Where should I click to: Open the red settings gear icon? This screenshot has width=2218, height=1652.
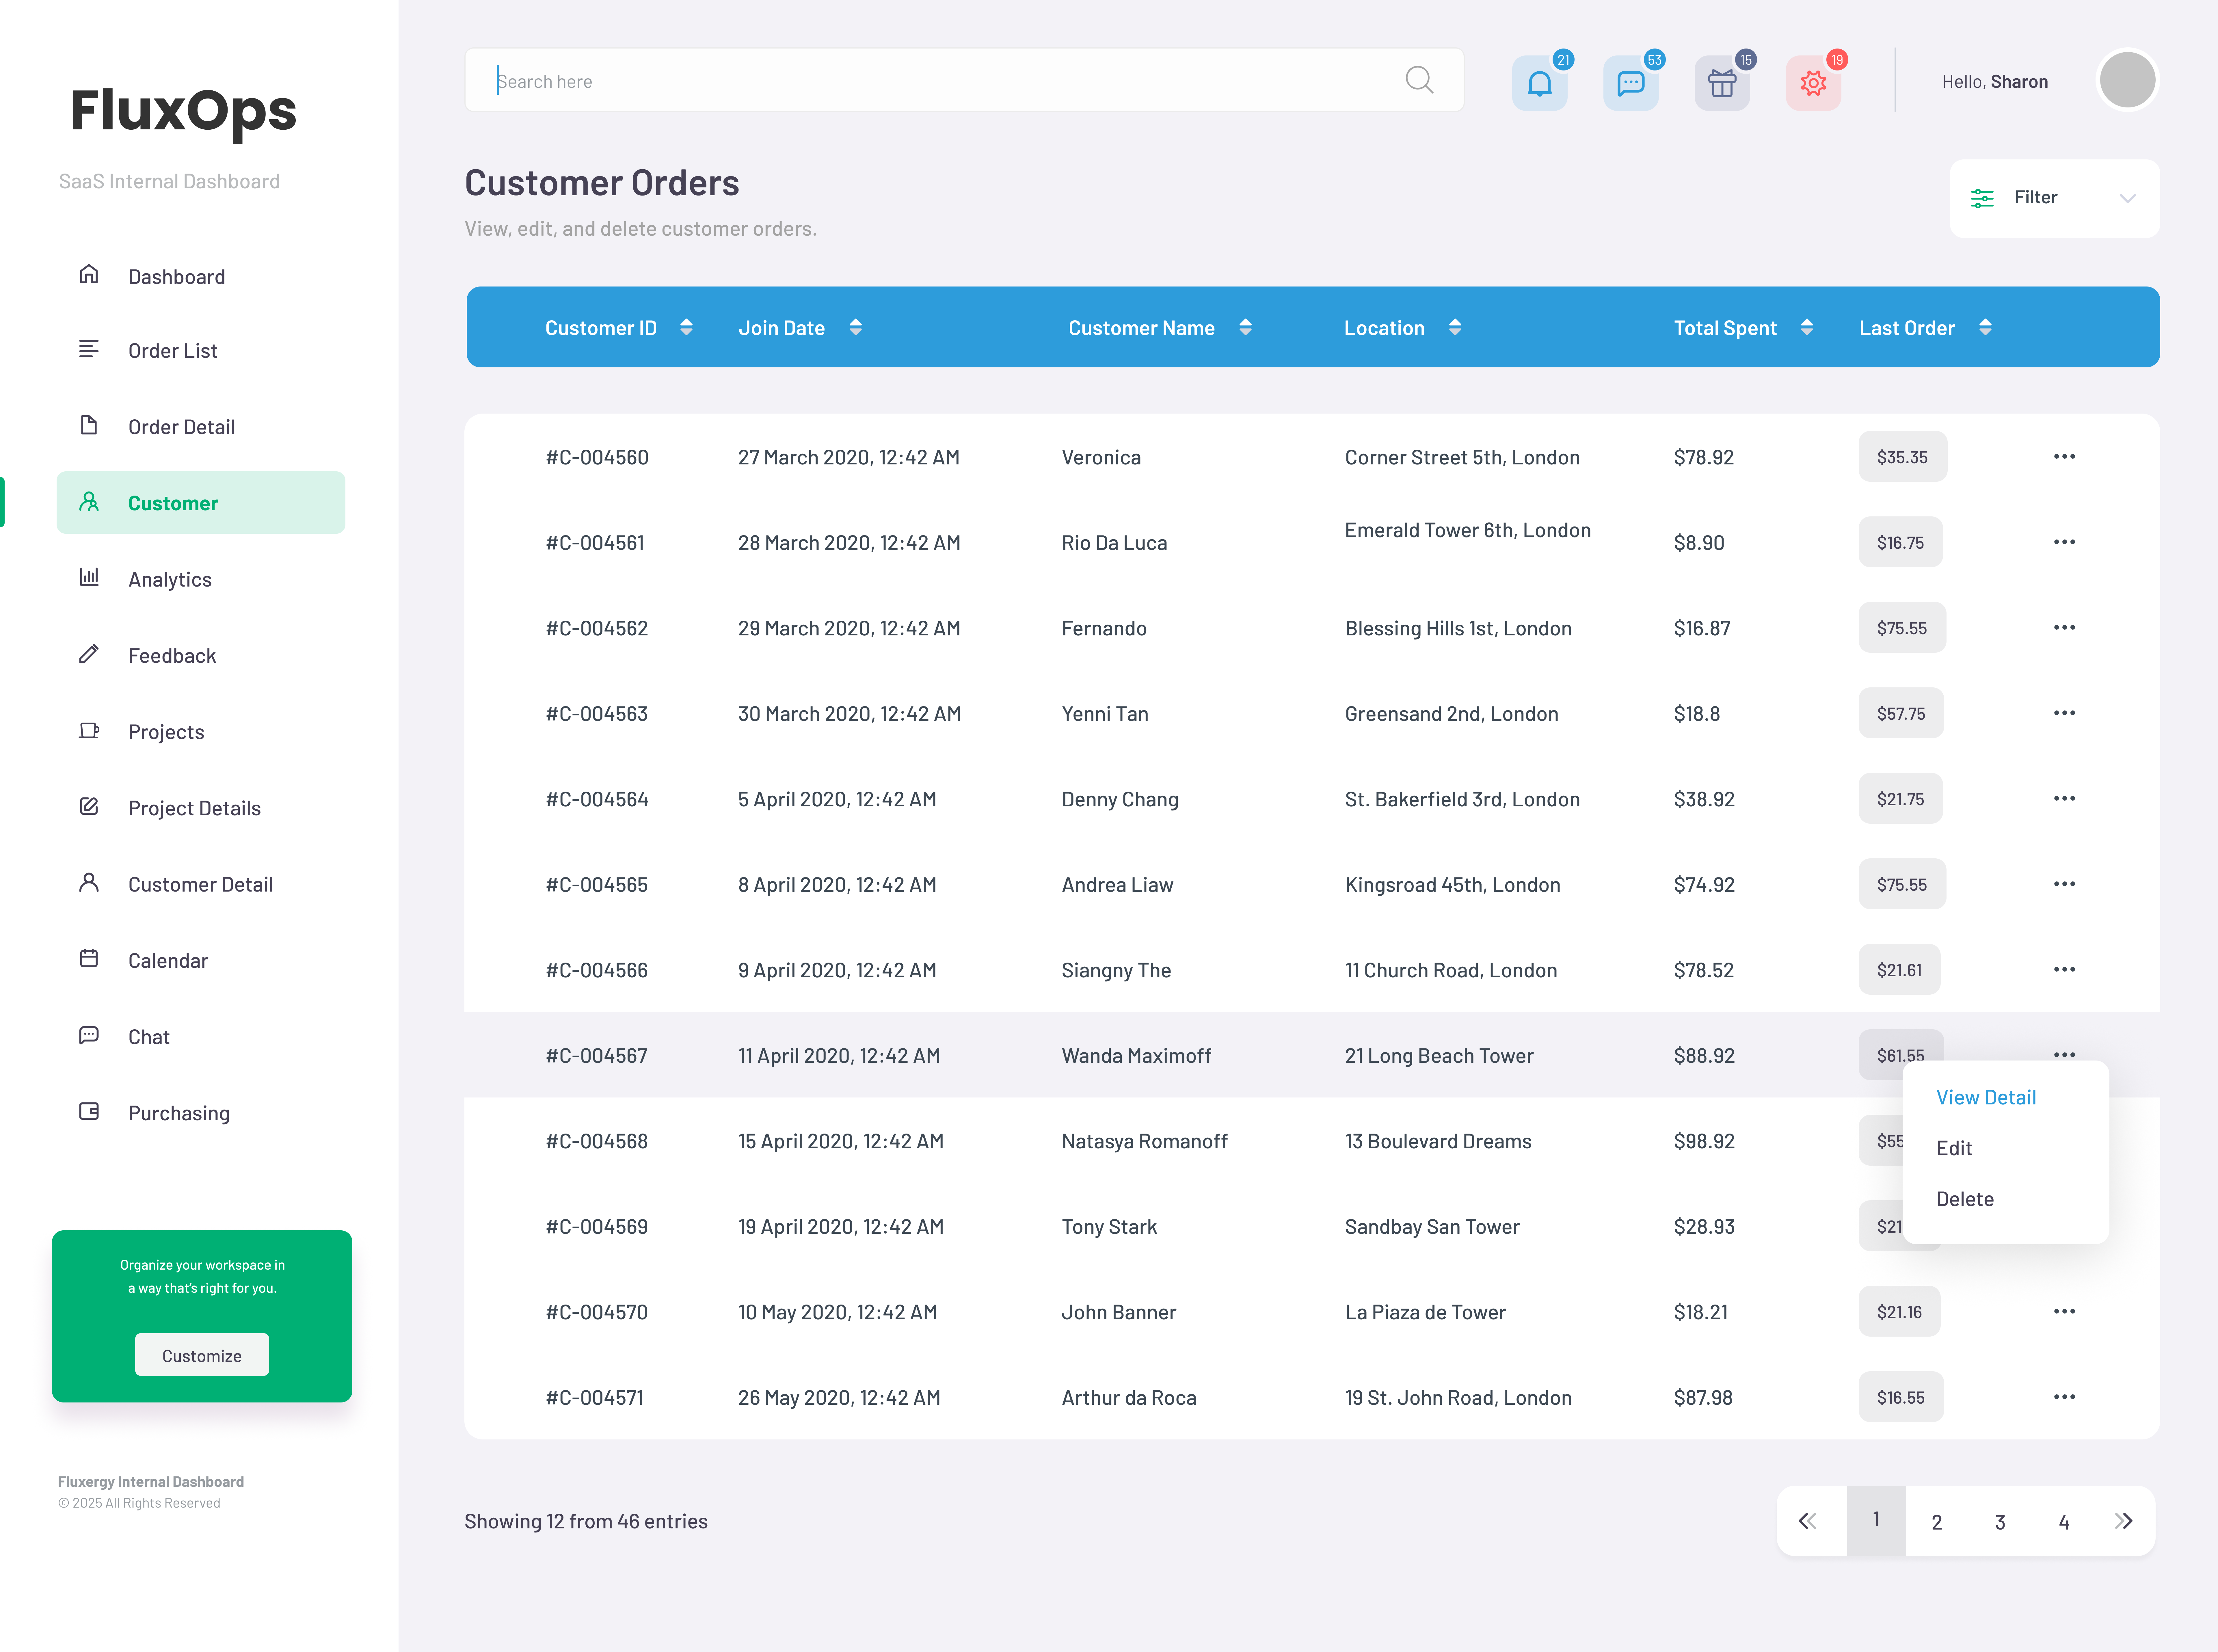1812,83
